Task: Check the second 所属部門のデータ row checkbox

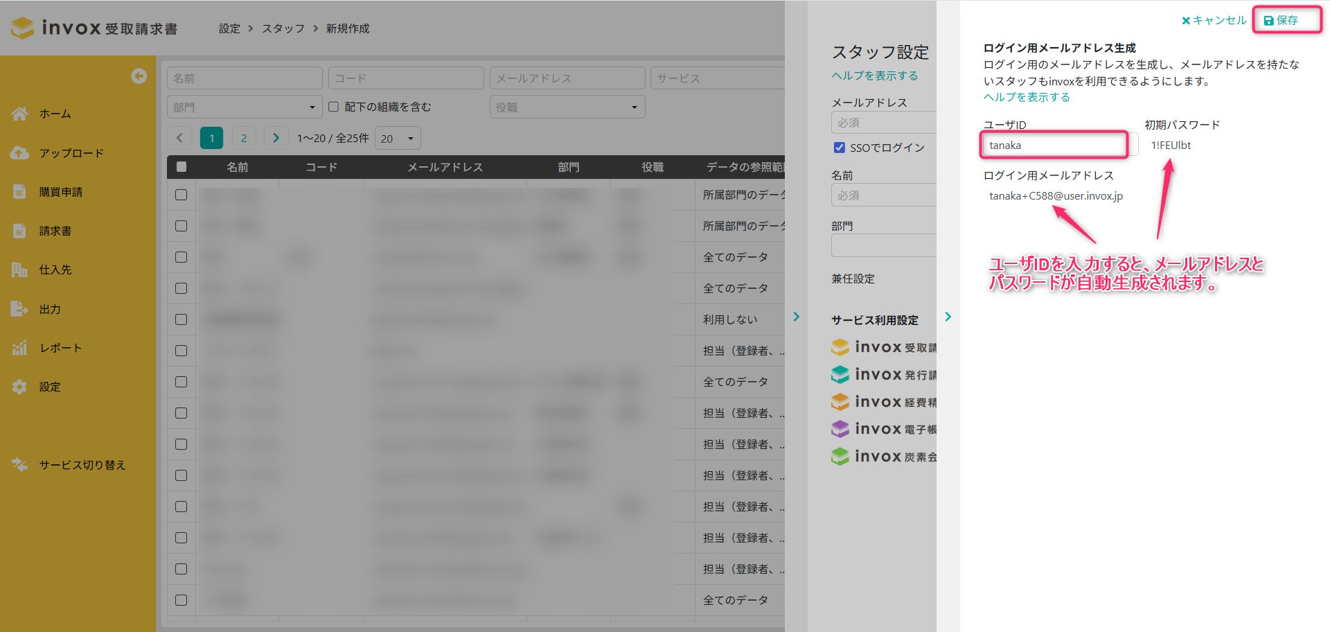Action: [x=181, y=226]
